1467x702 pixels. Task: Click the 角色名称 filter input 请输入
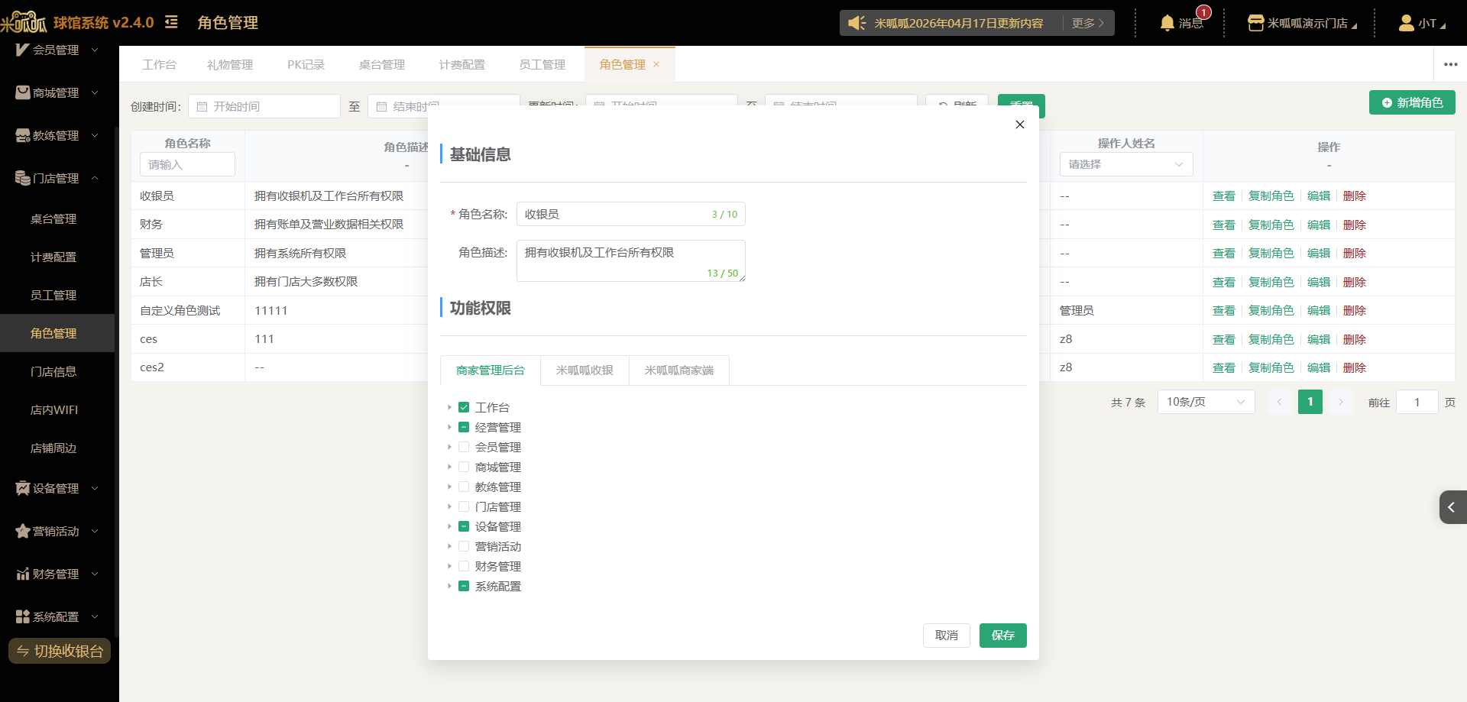point(187,164)
